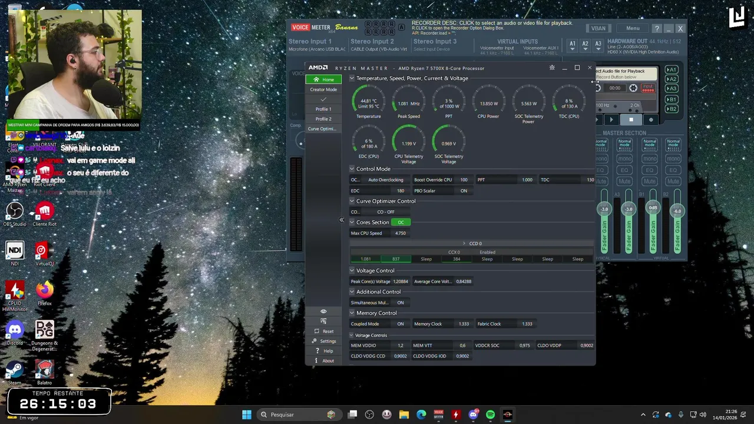Click the B1 fader knob showing 0dB
This screenshot has width=754, height=424.
pos(653,208)
